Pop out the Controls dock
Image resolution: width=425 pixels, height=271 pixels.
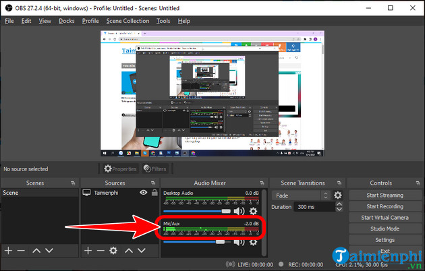tap(418, 183)
